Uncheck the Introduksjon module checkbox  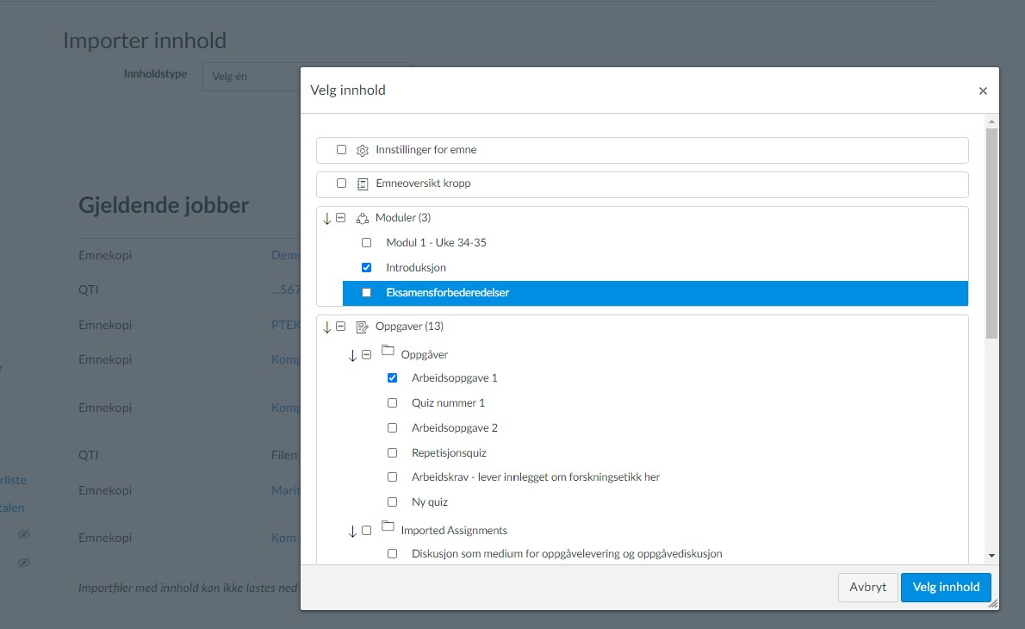click(367, 267)
